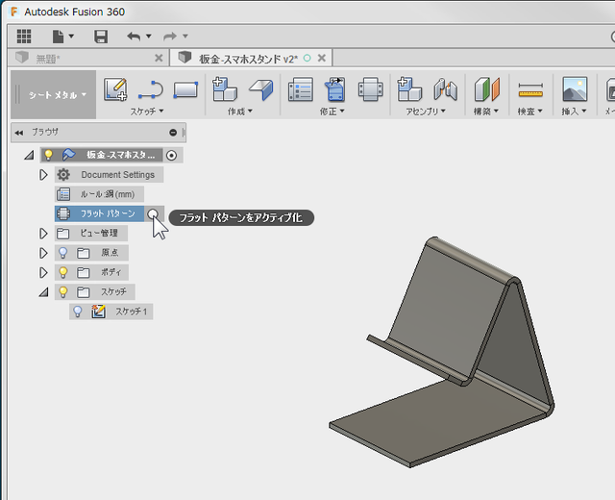Toggle visibility bulb of スケッチ1
Viewport: 615px width, 500px height.
[x=78, y=312]
